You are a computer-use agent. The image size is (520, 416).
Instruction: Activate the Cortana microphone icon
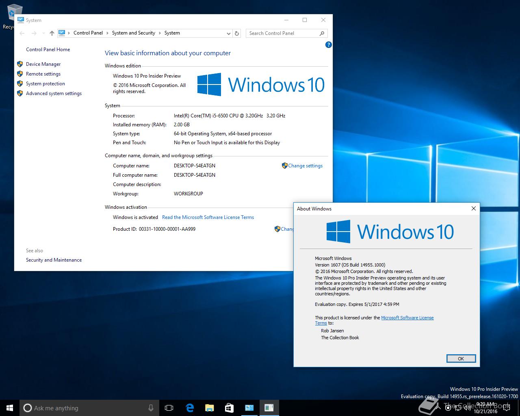click(x=151, y=408)
